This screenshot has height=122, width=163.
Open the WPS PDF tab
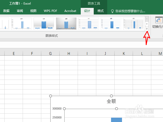[x=50, y=11]
